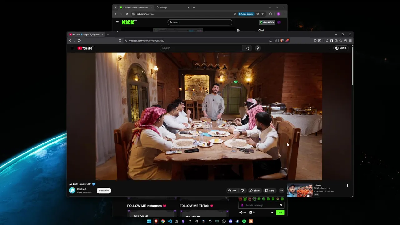
Task: Start voice search with the microphone icon
Action: [x=258, y=48]
